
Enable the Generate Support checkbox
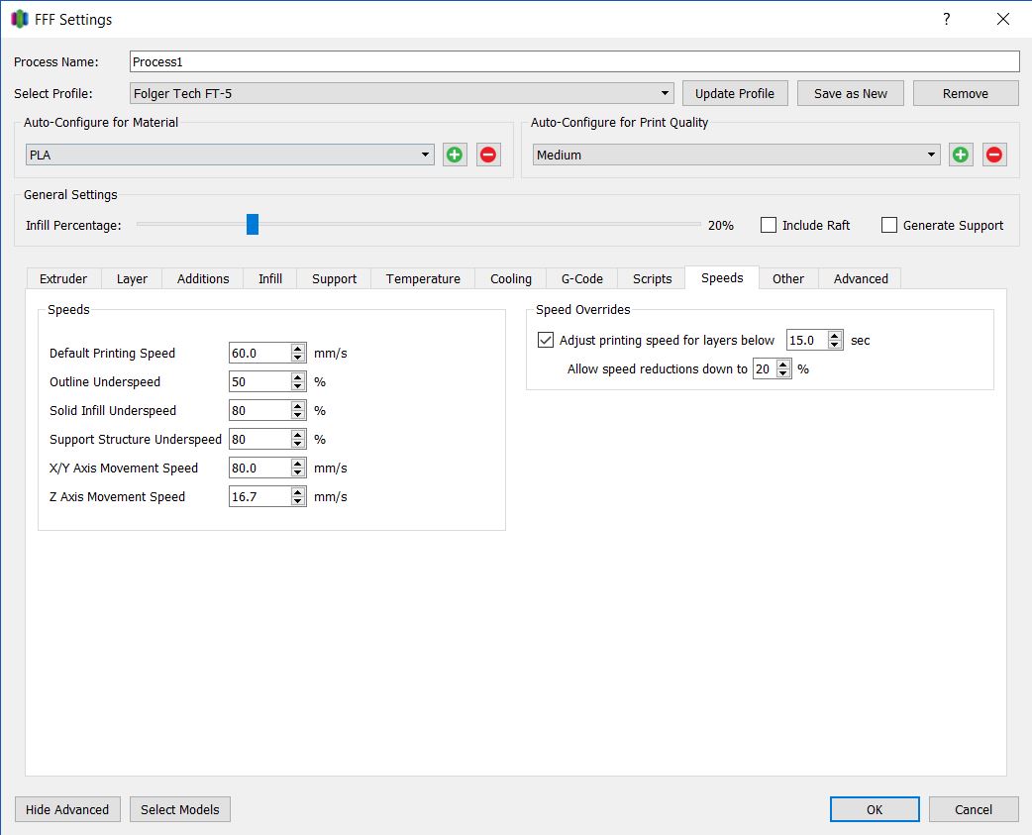tap(889, 225)
